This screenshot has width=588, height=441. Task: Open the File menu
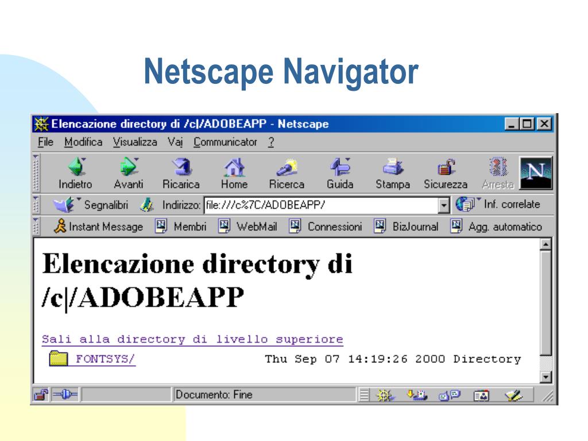click(x=45, y=142)
